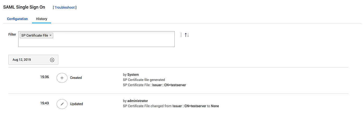Screen dimensions: 364x122
Task: Click the Created plus circle icon
Action: point(62,78)
